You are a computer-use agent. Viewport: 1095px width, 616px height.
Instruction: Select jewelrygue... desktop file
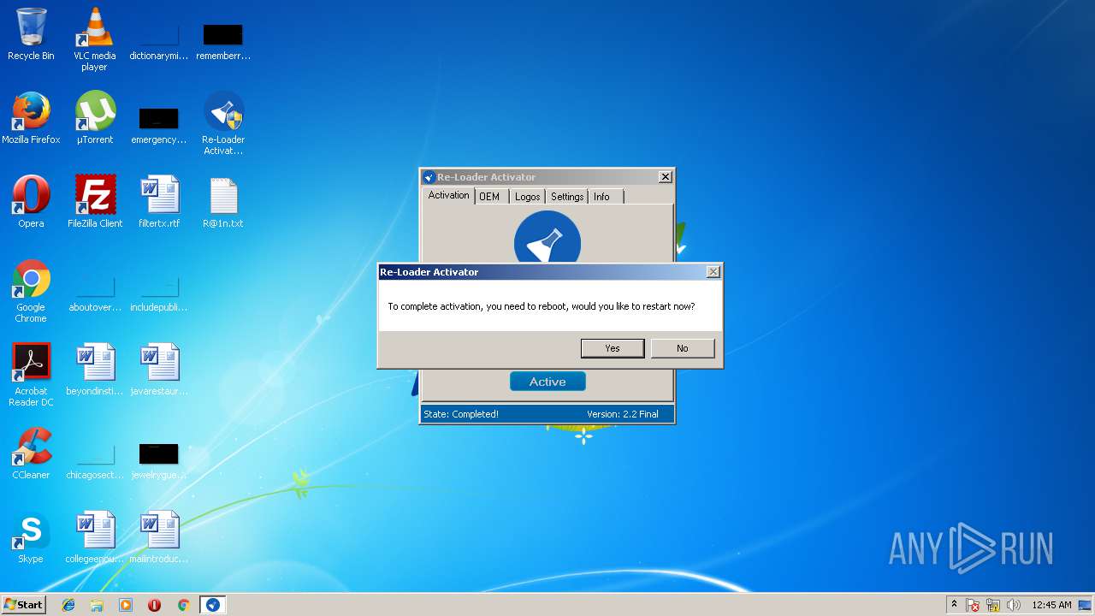tap(159, 459)
